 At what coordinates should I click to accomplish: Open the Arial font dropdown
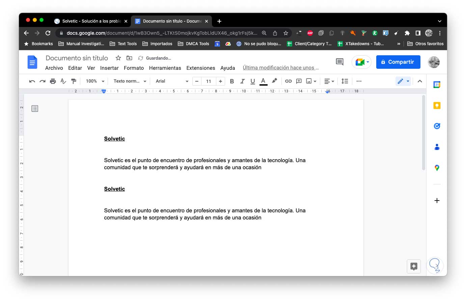(x=172, y=81)
